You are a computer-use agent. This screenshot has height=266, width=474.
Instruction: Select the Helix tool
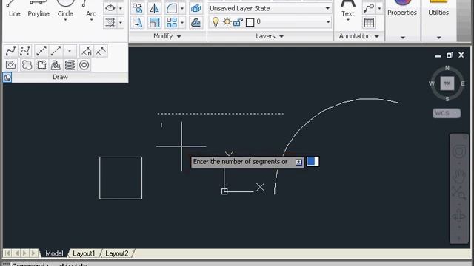70,65
